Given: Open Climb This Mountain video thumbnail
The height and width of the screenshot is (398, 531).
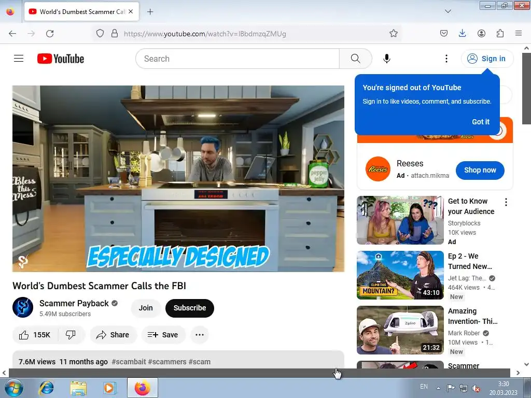Looking at the screenshot, I should coord(400,275).
